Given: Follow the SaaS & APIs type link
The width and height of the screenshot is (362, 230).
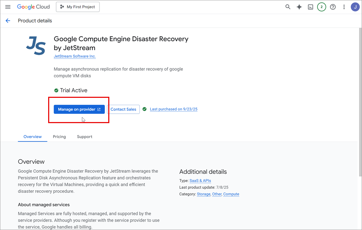Looking at the screenshot, I should [x=200, y=181].
